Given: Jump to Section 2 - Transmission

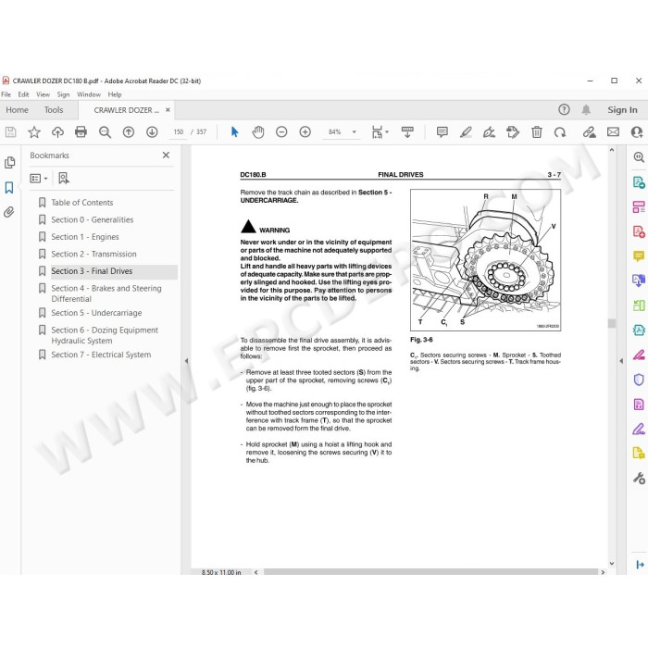Looking at the screenshot, I should 93,254.
